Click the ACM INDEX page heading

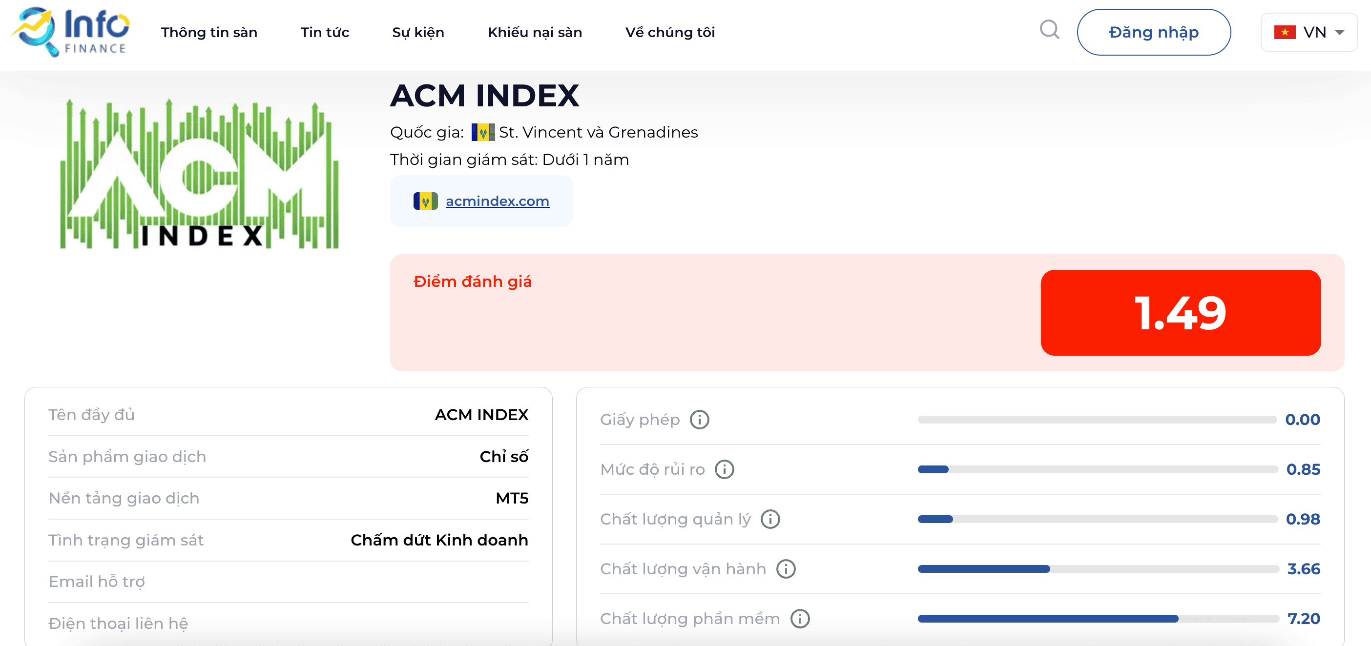pyautogui.click(x=484, y=96)
